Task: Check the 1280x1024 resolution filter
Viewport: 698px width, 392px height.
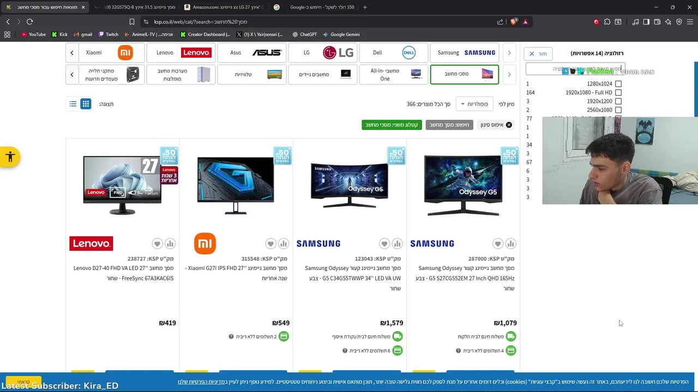Action: (618, 84)
